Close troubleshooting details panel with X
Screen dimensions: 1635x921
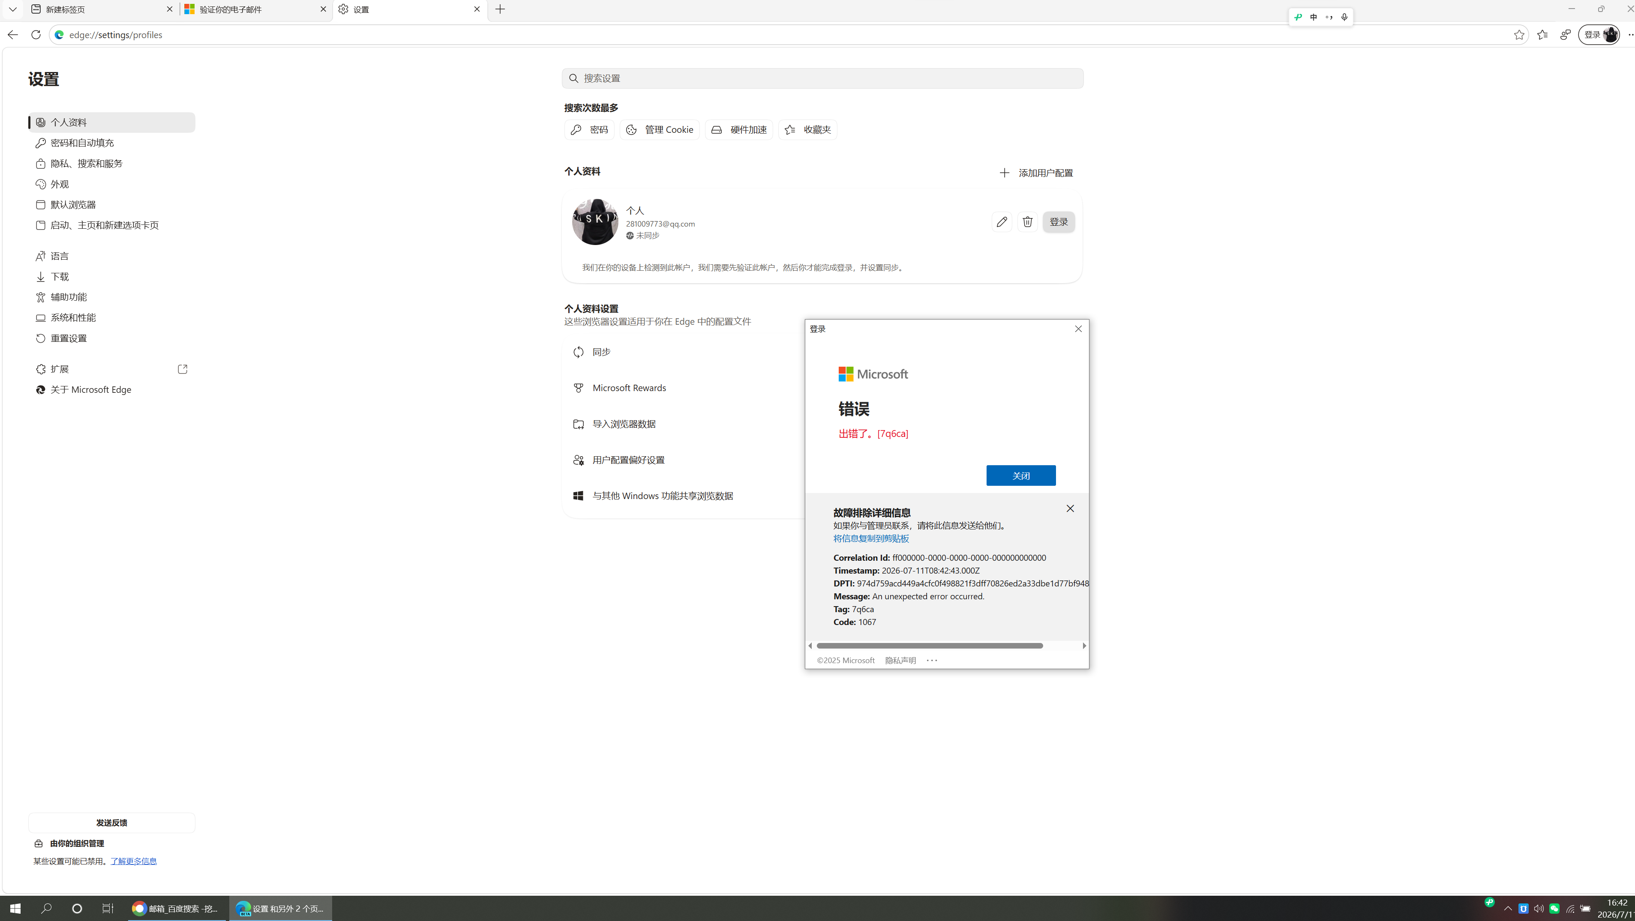[x=1070, y=509]
